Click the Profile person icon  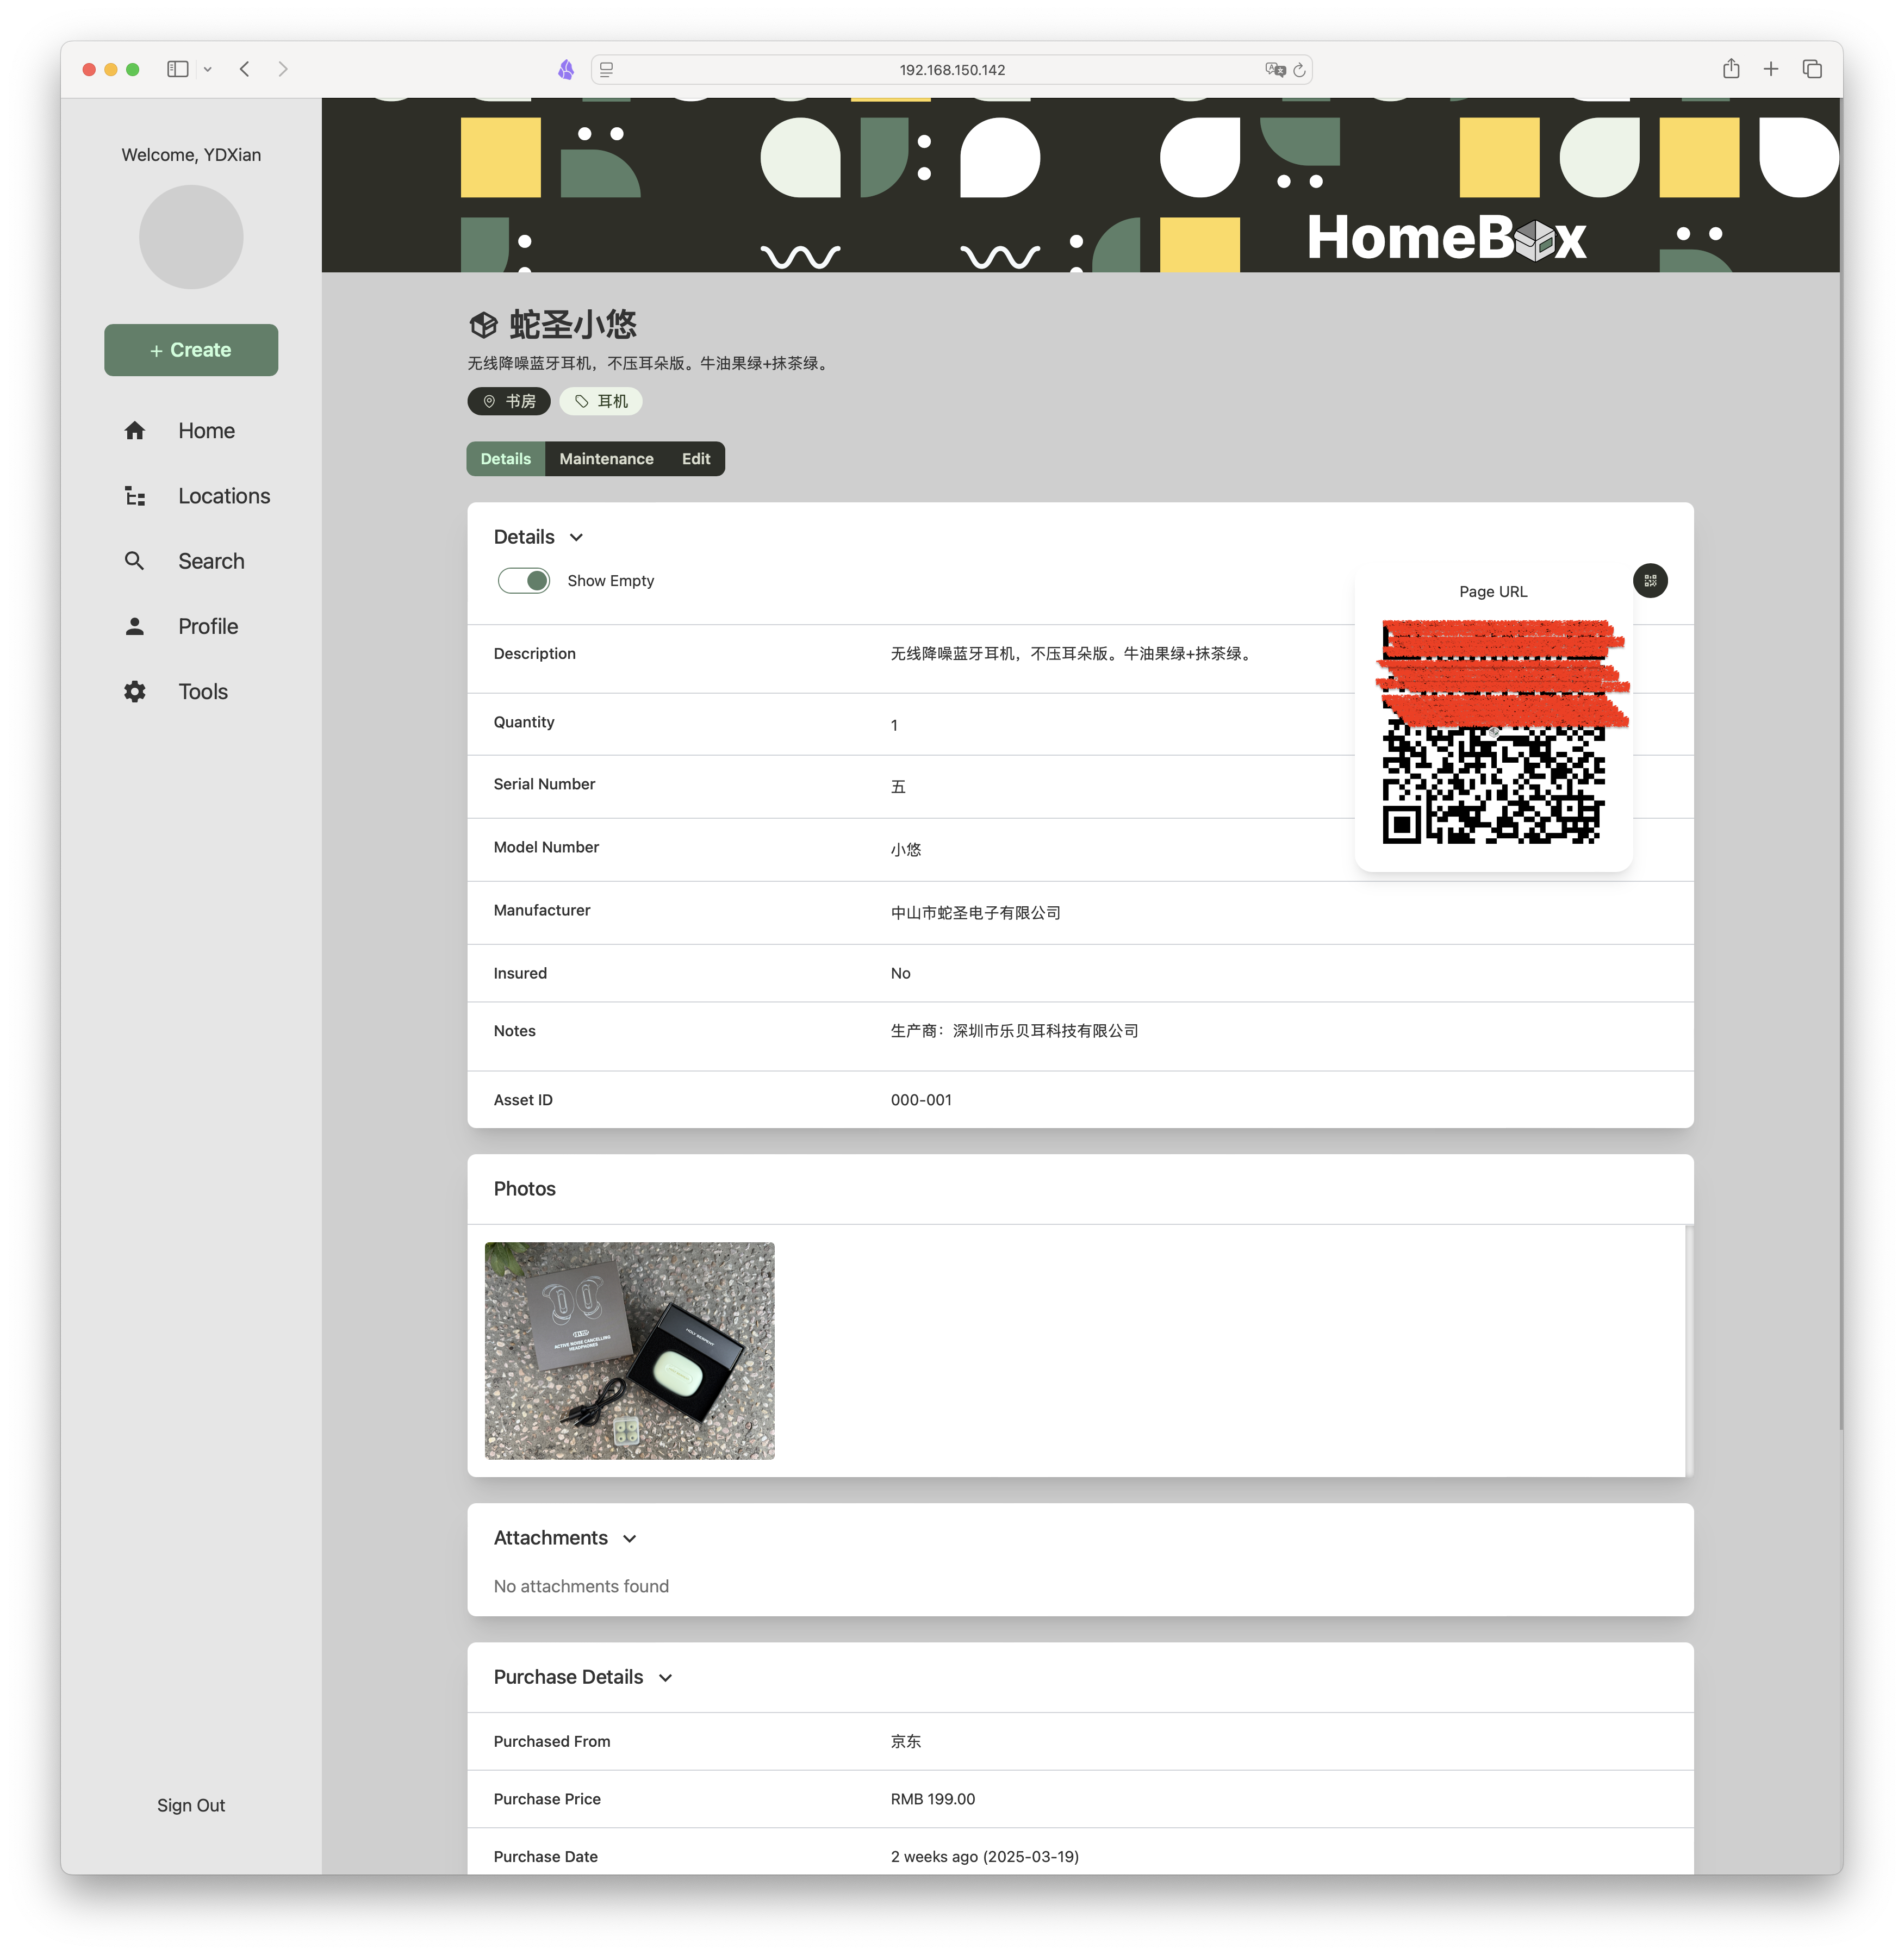pos(135,626)
